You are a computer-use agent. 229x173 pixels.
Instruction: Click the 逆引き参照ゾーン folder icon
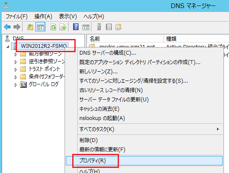23,61
